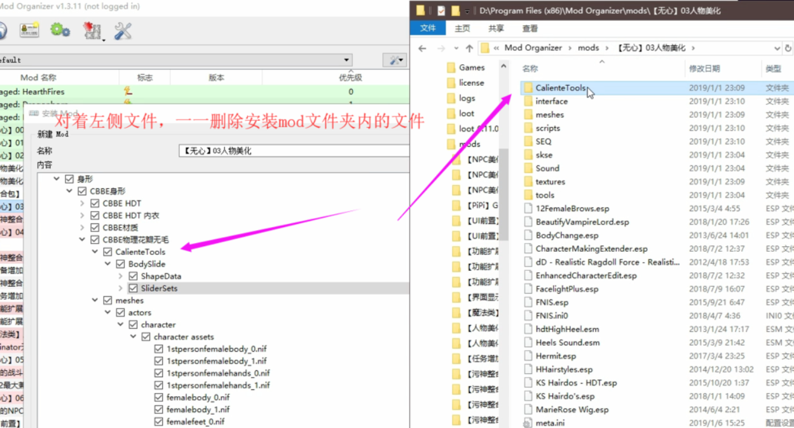Viewport: 794px width, 428px height.
Task: Click the interface folder icon in Explorer
Action: coord(528,101)
